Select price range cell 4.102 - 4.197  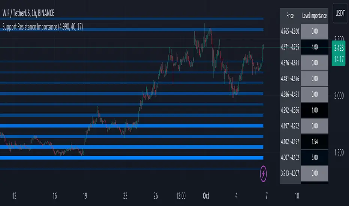pos(290,142)
